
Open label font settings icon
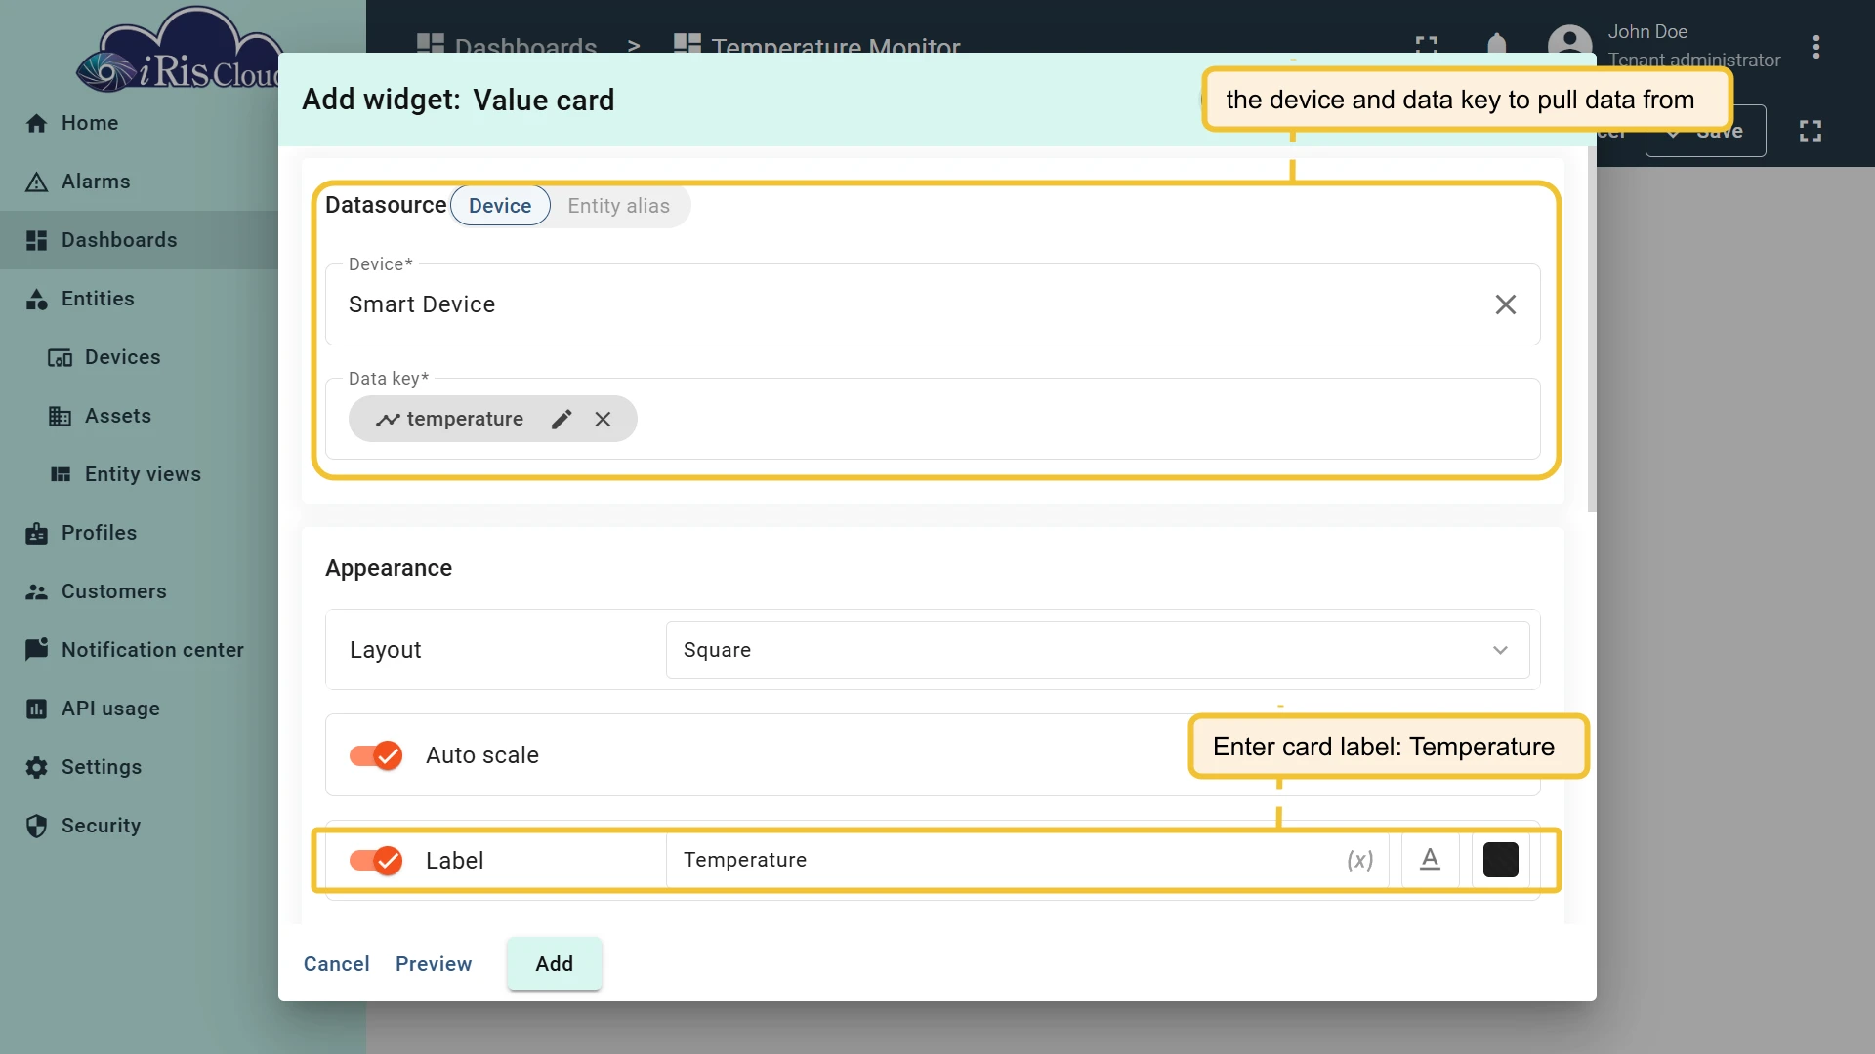click(x=1430, y=860)
